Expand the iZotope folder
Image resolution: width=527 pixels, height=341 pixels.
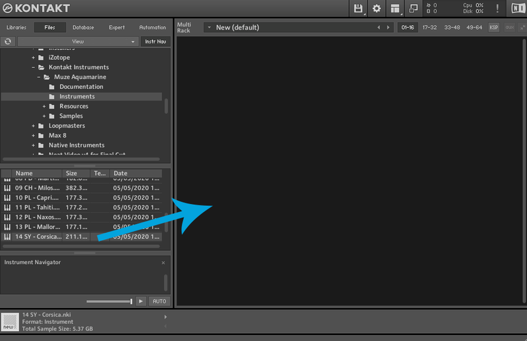point(34,58)
